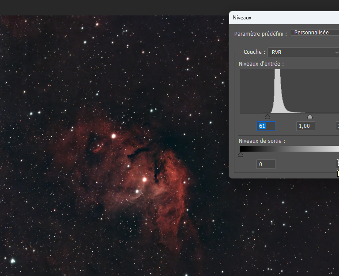Click the chevron arrow of the Couche dropdown
The height and width of the screenshot is (276, 339).
pyautogui.click(x=337, y=52)
